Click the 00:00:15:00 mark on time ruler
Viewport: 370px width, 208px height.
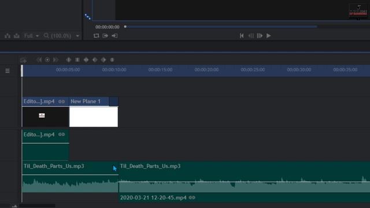[x=161, y=70]
